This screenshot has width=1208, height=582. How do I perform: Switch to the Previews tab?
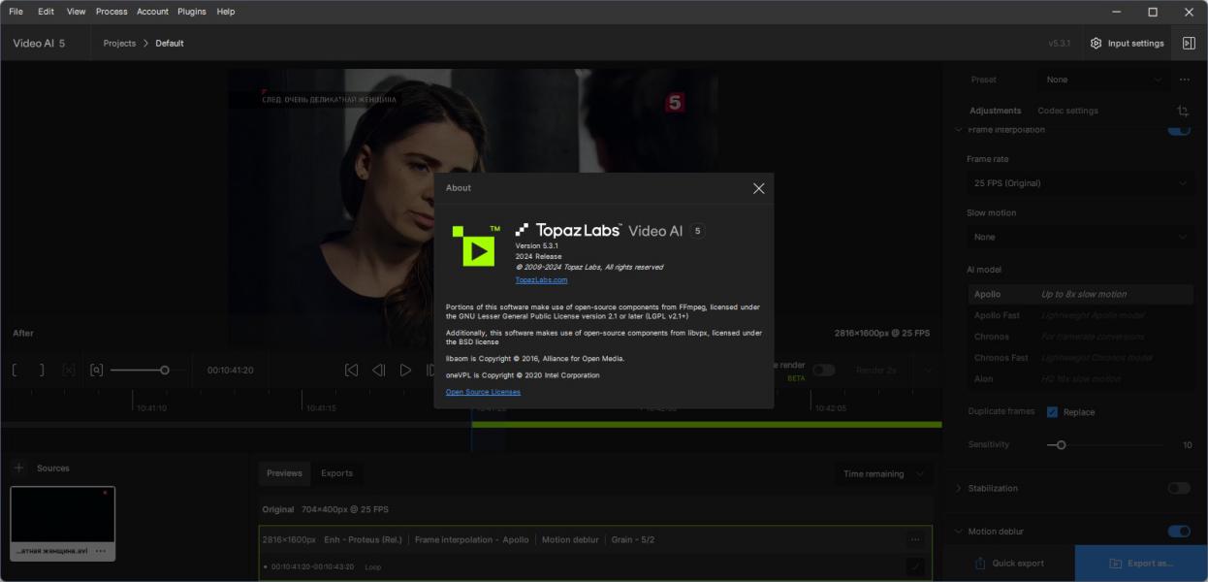pos(284,473)
